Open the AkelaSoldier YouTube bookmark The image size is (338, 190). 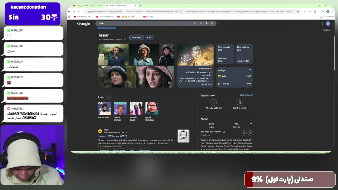coord(83,17)
